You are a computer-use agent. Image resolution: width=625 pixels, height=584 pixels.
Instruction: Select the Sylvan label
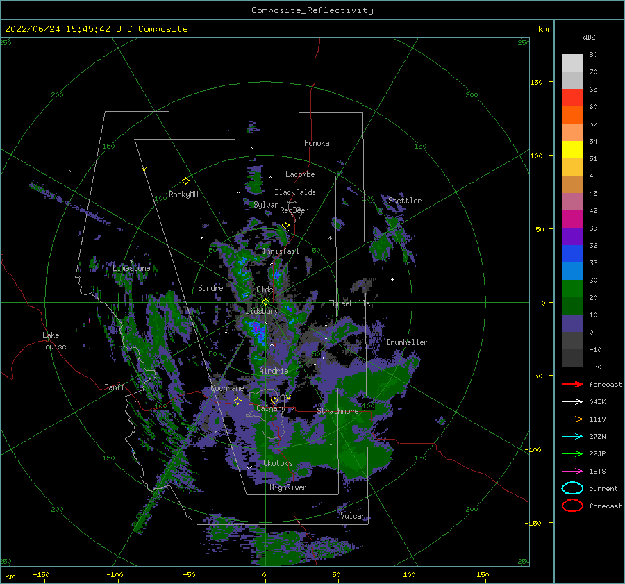click(266, 205)
